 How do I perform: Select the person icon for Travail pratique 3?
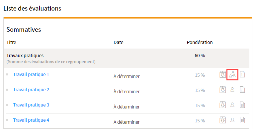(x=232, y=105)
